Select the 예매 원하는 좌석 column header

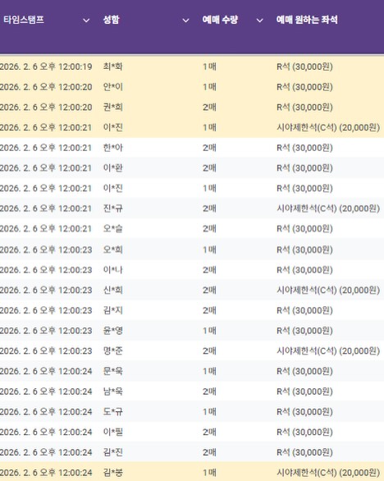(x=307, y=20)
